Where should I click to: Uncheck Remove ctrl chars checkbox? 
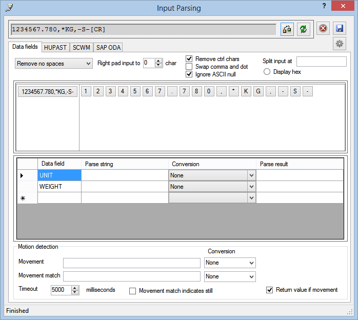189,59
